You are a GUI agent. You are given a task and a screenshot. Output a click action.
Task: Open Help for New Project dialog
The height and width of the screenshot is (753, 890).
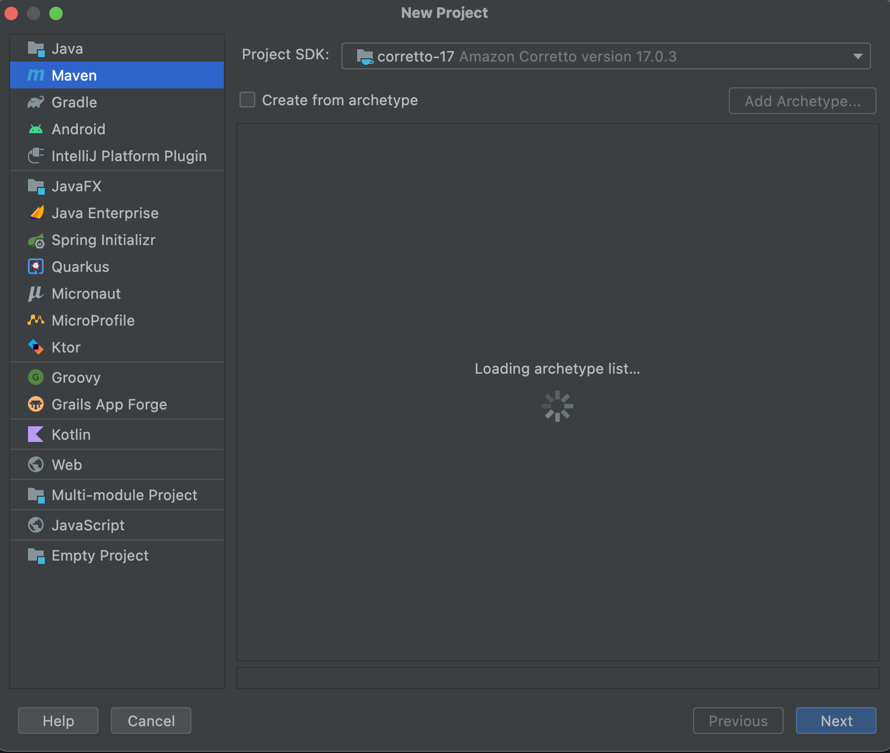58,721
